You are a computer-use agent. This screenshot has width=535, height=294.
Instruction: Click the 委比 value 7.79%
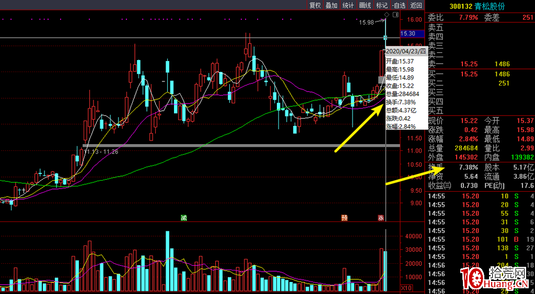[x=469, y=17]
